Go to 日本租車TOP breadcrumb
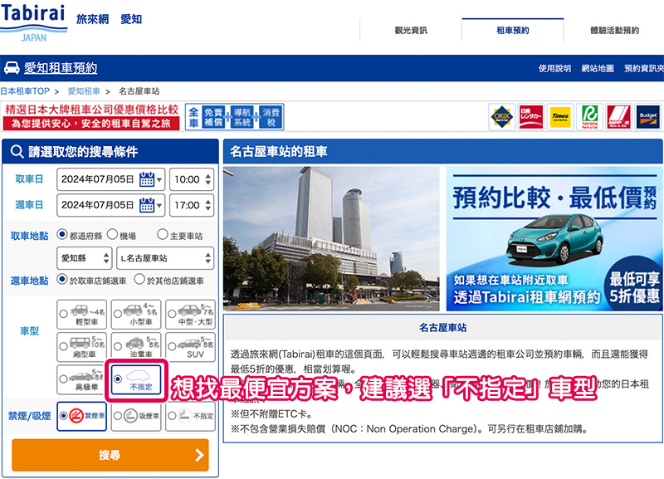This screenshot has height=479, width=664. [25, 91]
